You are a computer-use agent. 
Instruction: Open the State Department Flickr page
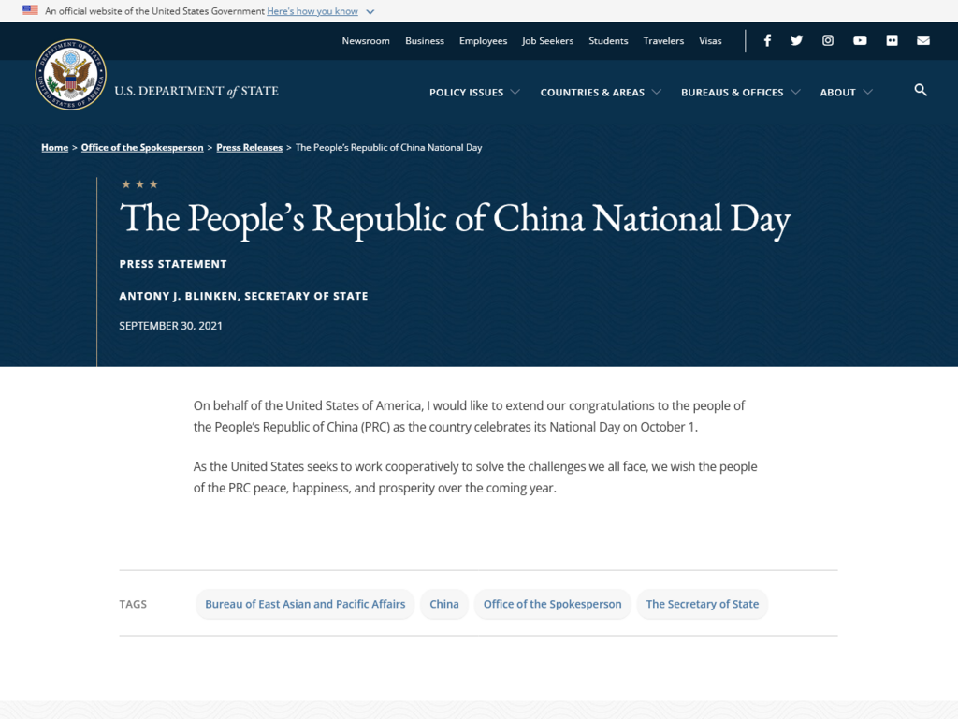(x=892, y=40)
